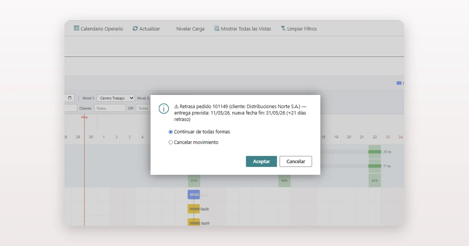
Task: Open the Calendario Operario calendar icon
Action: 77,29
